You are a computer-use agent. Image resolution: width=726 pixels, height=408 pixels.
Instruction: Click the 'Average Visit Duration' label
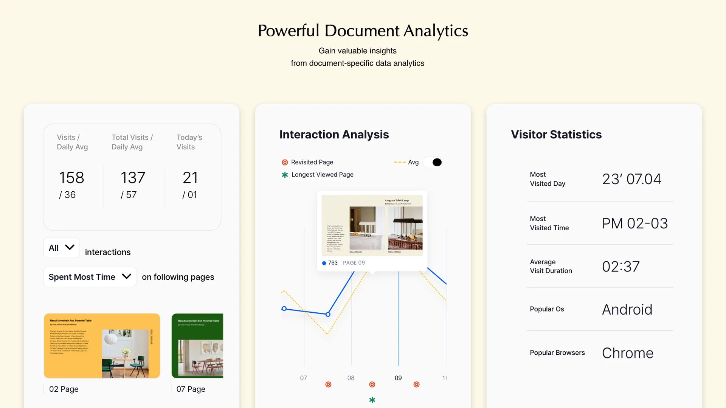pos(551,266)
